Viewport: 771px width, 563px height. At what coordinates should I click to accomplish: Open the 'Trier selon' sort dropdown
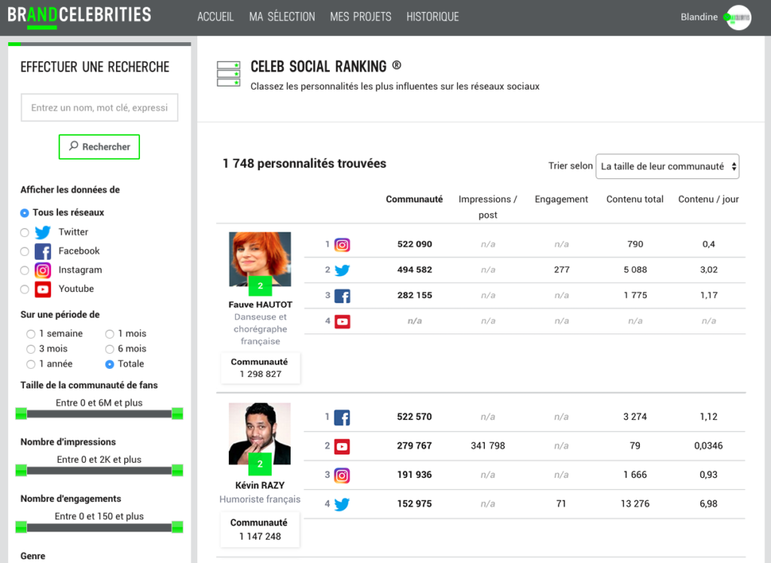666,166
